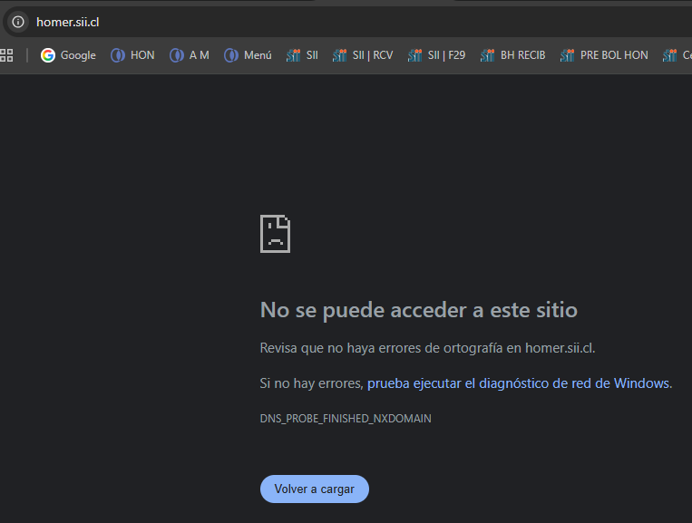Click the Volver a cargar button
This screenshot has height=523, width=692.
tap(314, 489)
